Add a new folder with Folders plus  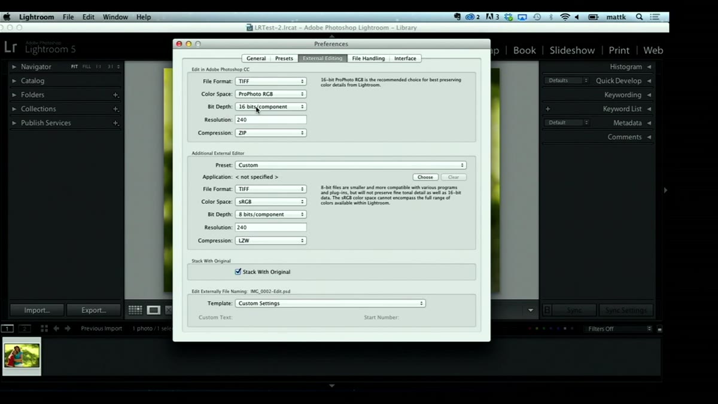[115, 95]
